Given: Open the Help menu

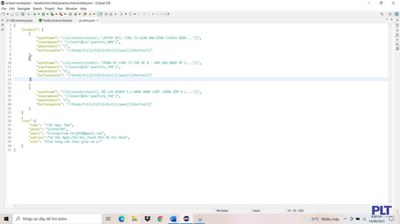Looking at the screenshot, I should [x=83, y=9].
